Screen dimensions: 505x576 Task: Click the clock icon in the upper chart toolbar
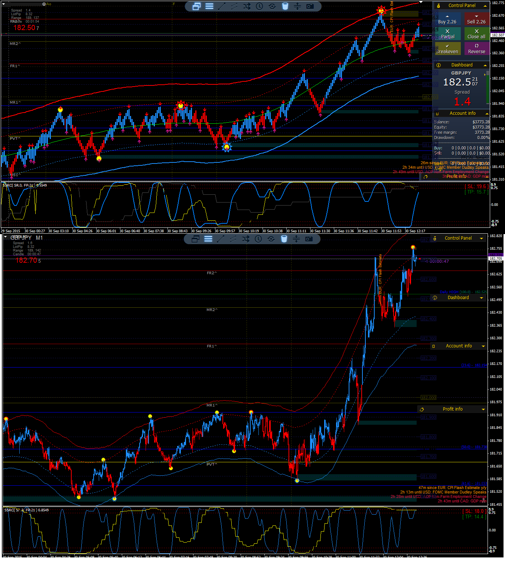259,6
